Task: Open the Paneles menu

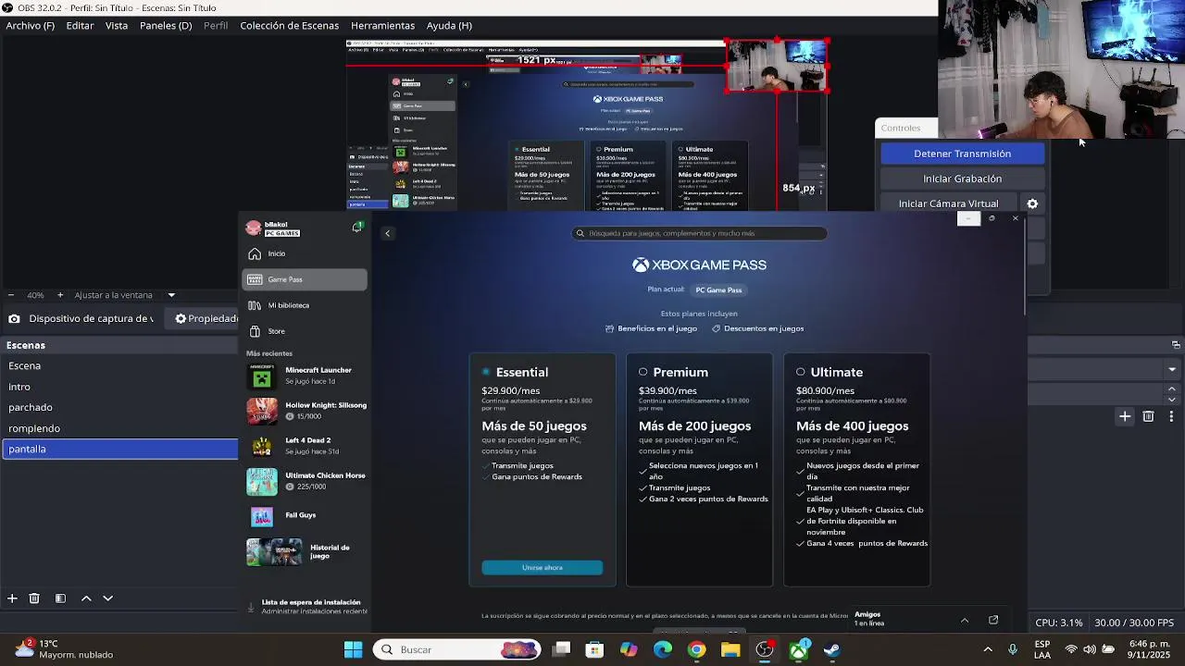Action: pyautogui.click(x=166, y=25)
